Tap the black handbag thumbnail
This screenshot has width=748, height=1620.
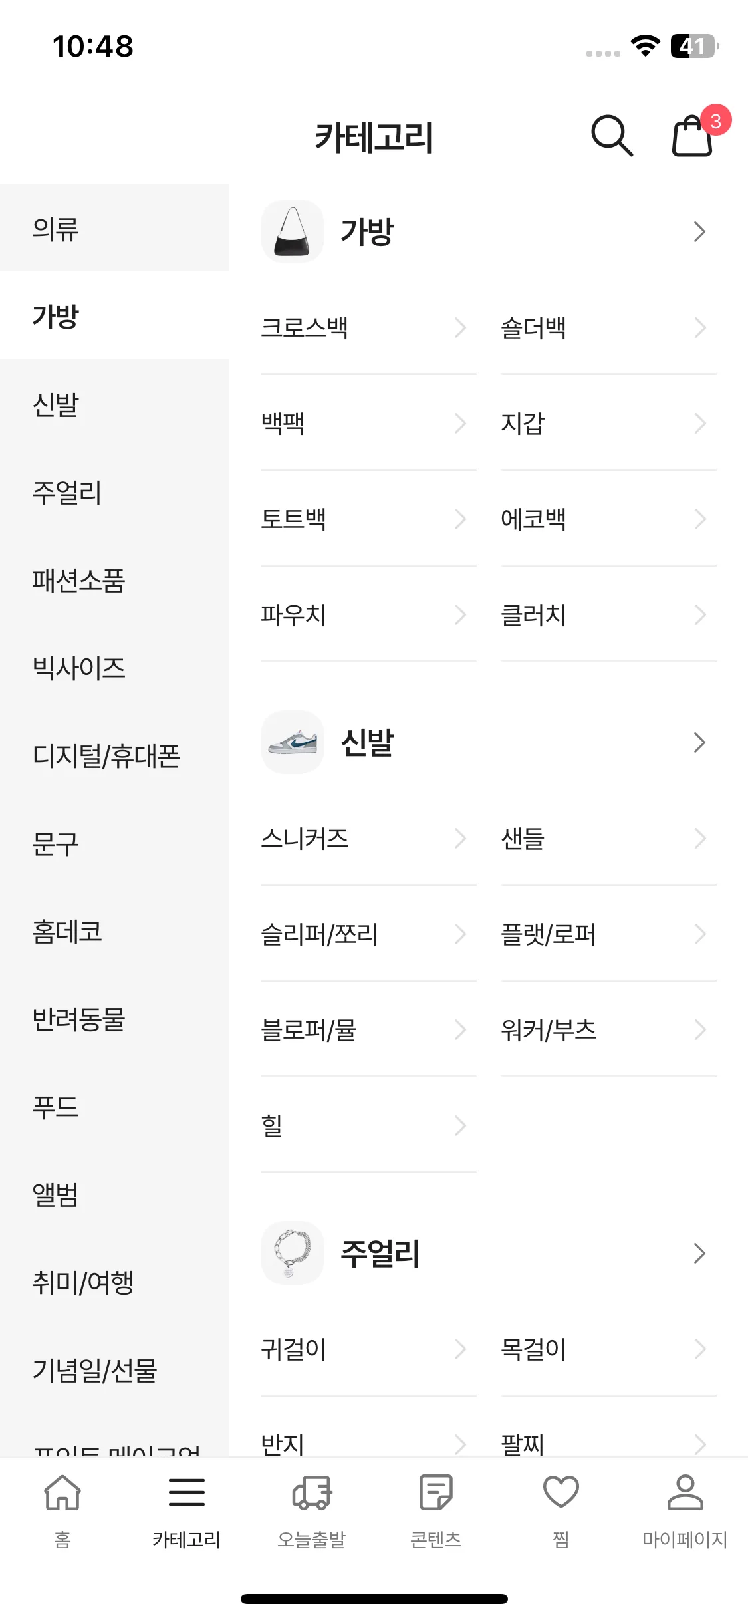point(293,231)
